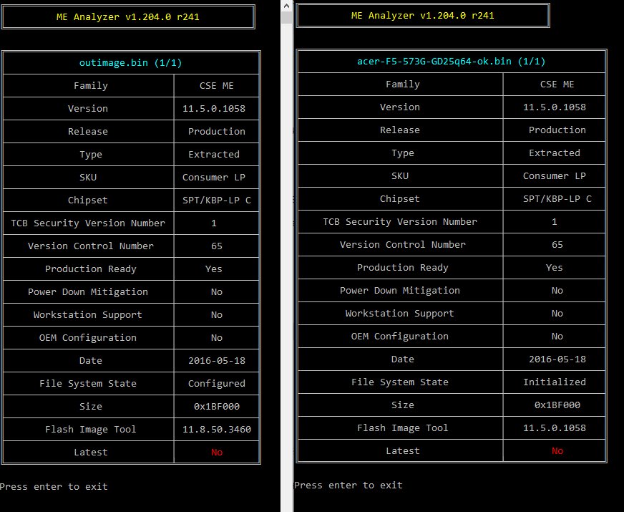Select 'outimage.bin (1/1)' file name
The width and height of the screenshot is (624, 512).
coord(130,63)
